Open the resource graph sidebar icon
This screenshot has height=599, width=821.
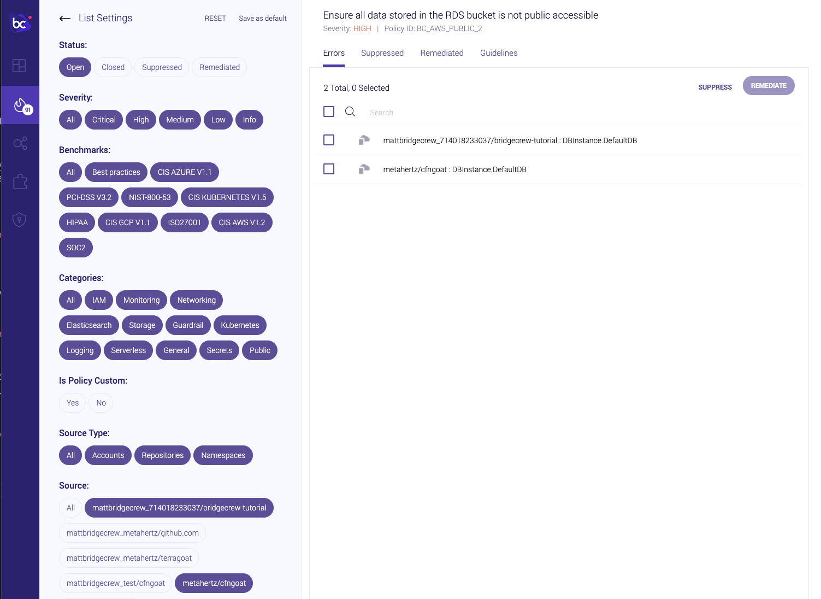20,143
